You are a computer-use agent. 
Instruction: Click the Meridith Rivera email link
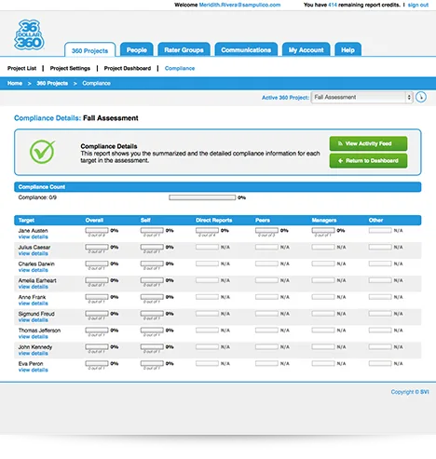239,5
